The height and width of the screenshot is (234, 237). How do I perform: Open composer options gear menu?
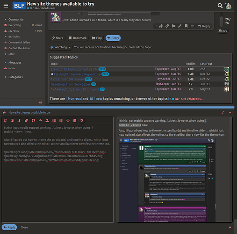[82, 120]
